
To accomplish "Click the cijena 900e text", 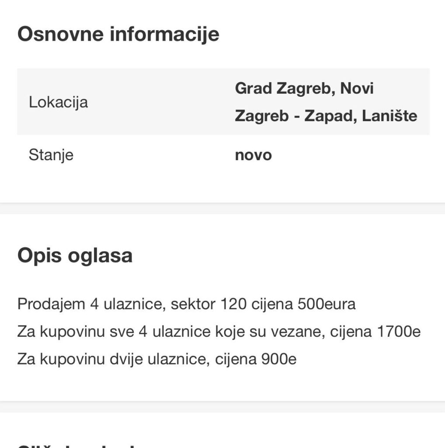I will [256, 359].
